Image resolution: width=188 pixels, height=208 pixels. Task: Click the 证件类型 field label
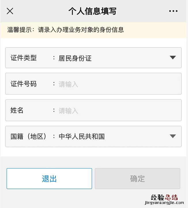click(24, 58)
